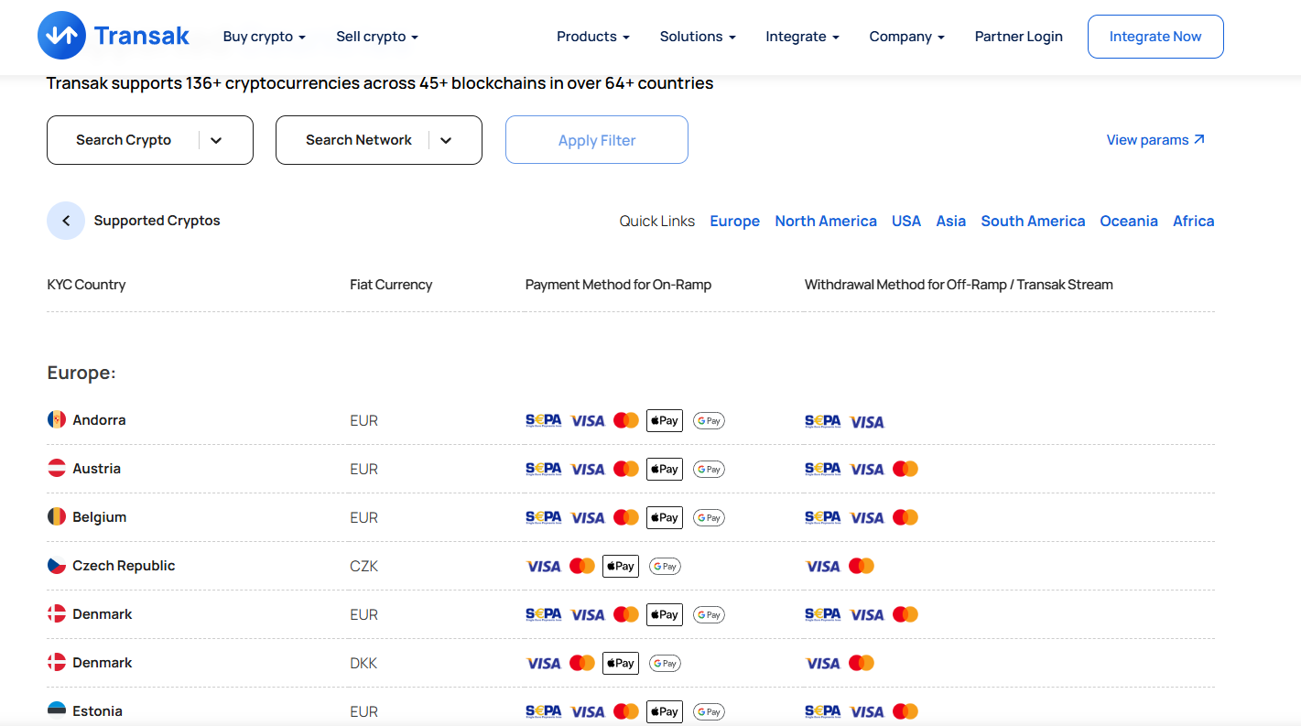Click the Austria flag icon

[57, 468]
